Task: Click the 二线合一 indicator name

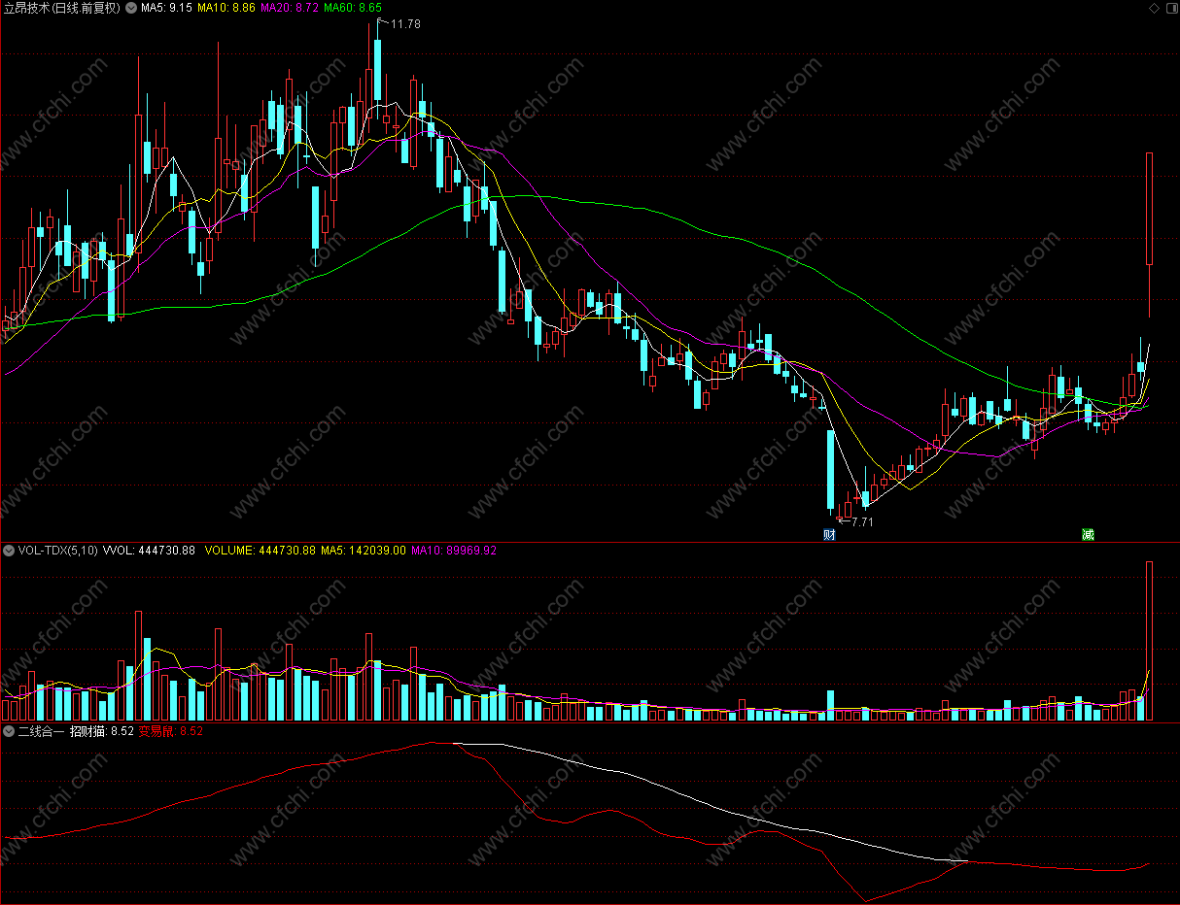Action: click(41, 731)
